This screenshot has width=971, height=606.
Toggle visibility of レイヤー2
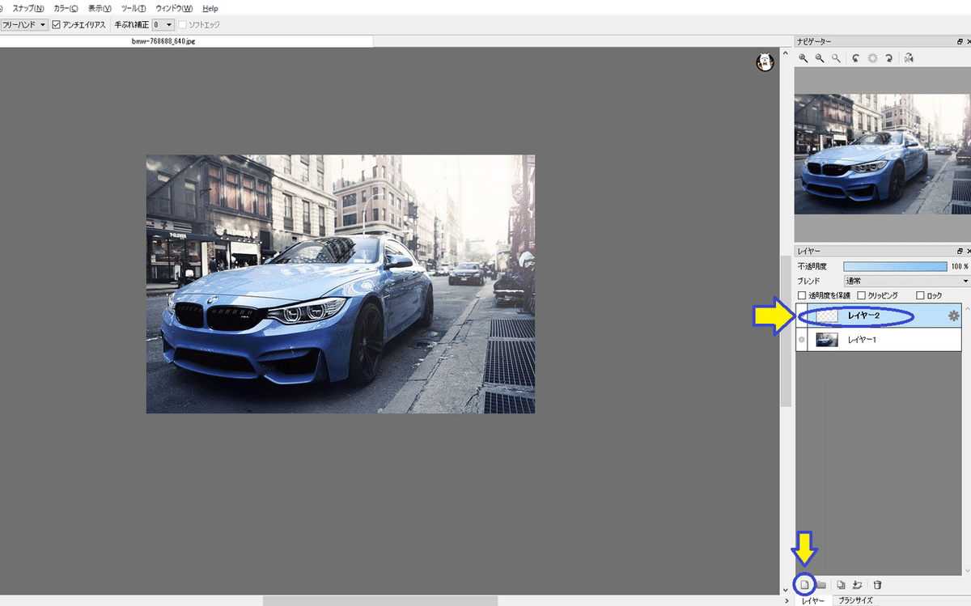pyautogui.click(x=802, y=316)
